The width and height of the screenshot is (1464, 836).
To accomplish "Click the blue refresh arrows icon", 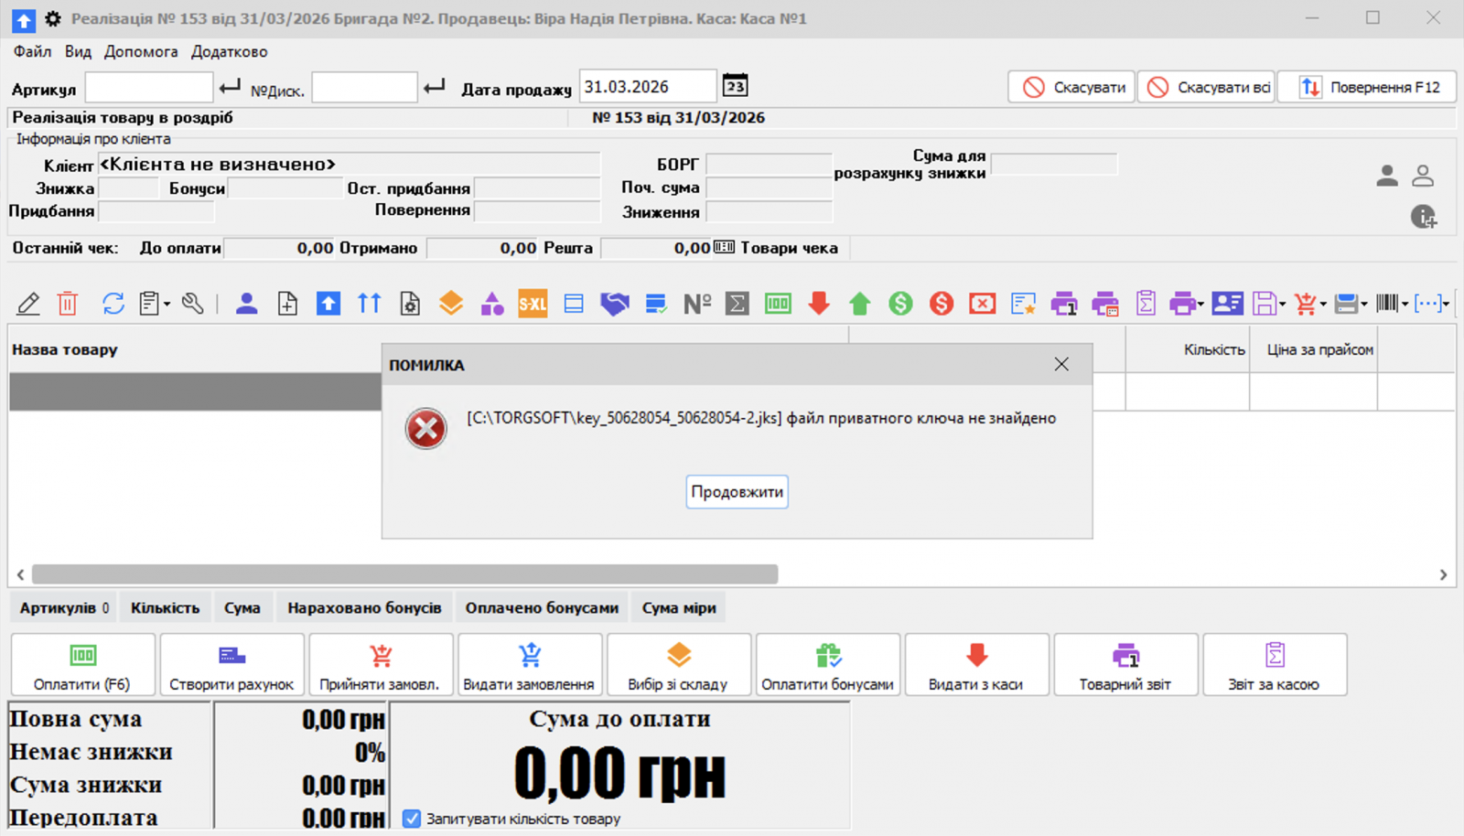I will 113,304.
